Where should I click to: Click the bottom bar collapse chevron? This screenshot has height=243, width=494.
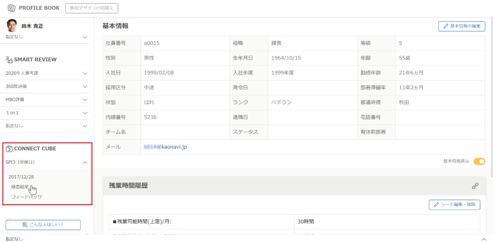coord(483,239)
